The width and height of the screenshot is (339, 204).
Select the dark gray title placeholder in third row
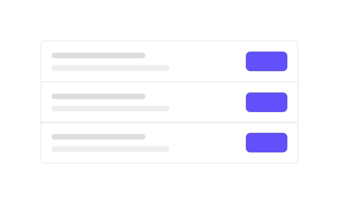tap(98, 137)
